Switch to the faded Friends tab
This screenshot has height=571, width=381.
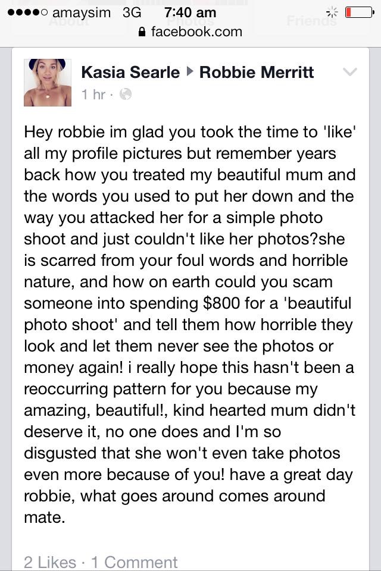311,21
